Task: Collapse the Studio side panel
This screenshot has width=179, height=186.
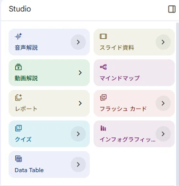Action: coord(172,9)
